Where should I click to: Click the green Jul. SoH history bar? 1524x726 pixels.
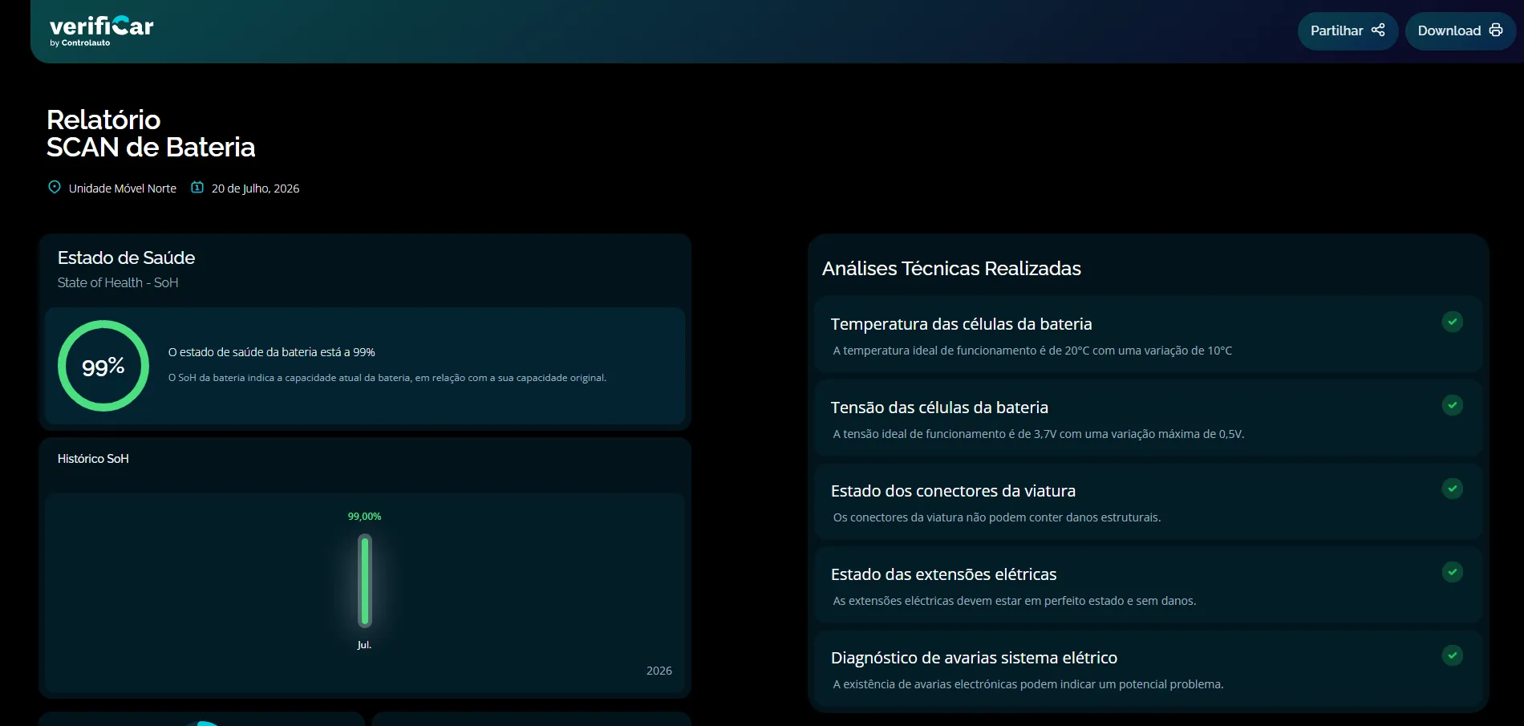(x=365, y=581)
